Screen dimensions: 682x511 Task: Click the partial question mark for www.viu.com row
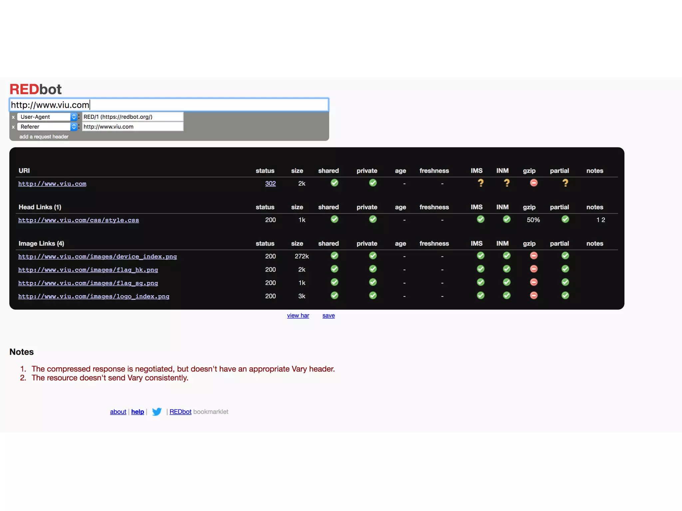[x=565, y=183]
